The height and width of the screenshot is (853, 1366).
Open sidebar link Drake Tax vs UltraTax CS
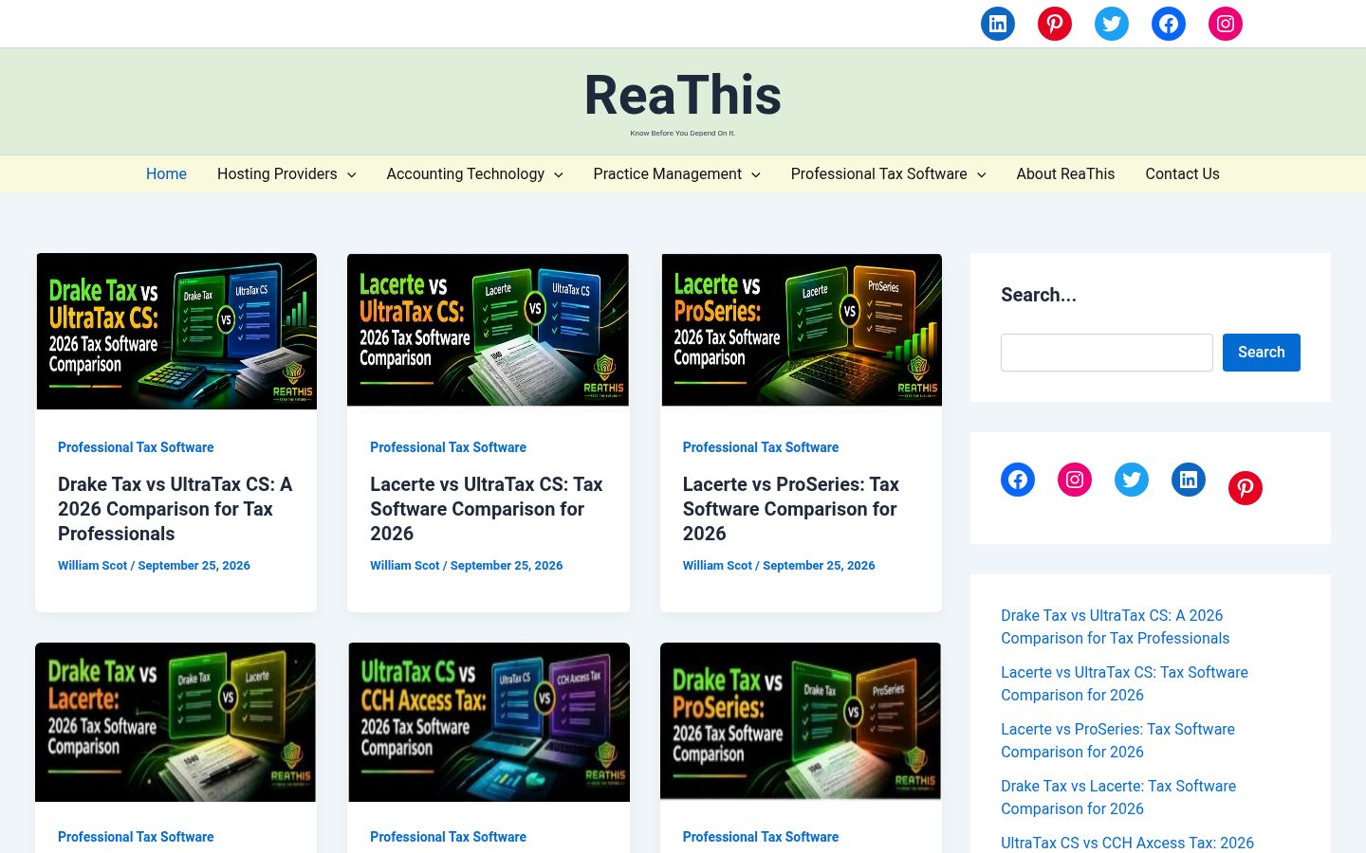(1116, 627)
